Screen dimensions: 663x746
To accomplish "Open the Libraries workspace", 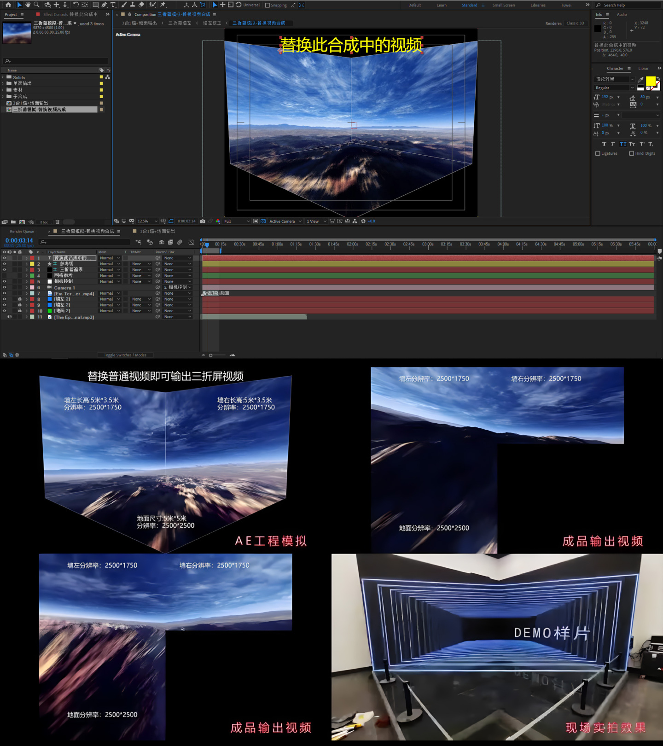I will 538,5.
